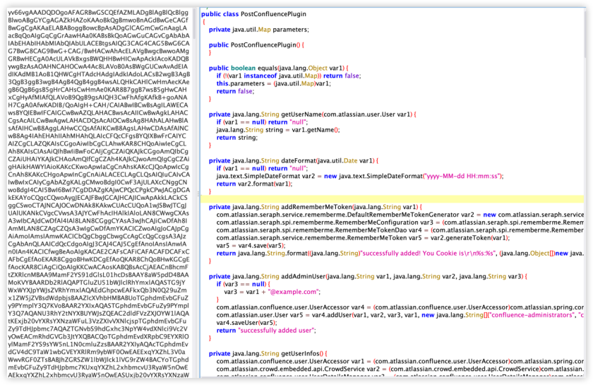Click the 'yyyy-MM-dd HH:mm:ss' string literal
The width and height of the screenshot is (593, 385).
pos(463,176)
